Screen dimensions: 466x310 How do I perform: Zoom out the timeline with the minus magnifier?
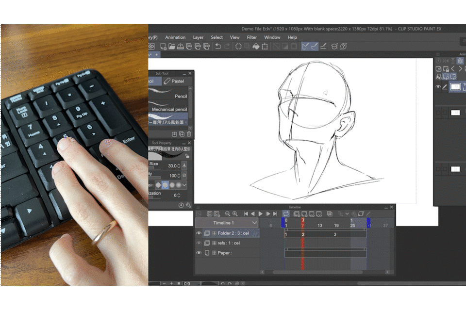coord(227,214)
